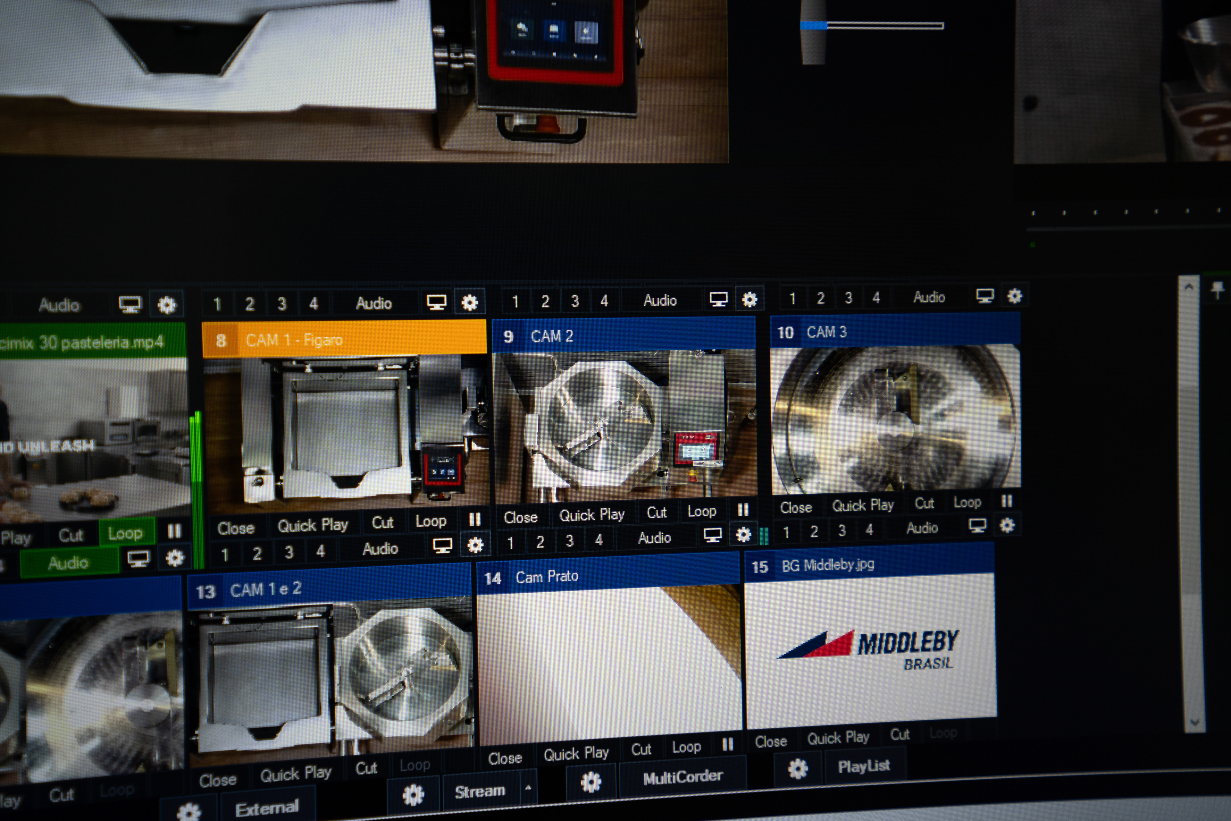Open MultiCorder settings gear
Screen dimensions: 1231x821
pyautogui.click(x=591, y=782)
